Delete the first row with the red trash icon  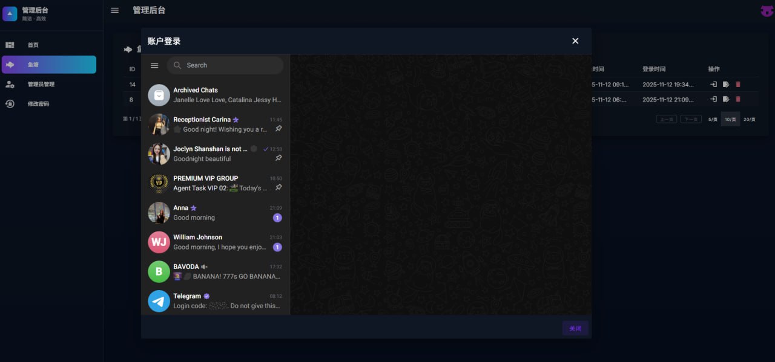(738, 85)
